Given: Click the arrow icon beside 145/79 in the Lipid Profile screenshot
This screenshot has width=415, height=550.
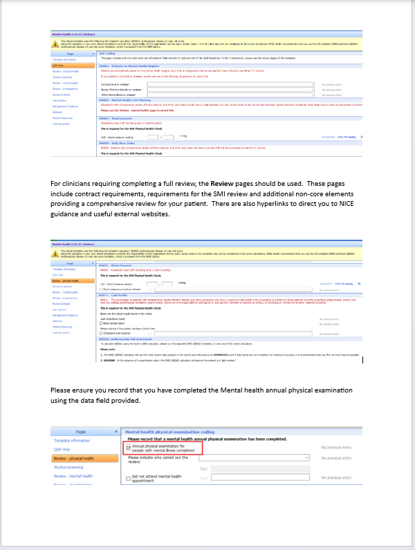Looking at the screenshot, I should click(x=359, y=283).
